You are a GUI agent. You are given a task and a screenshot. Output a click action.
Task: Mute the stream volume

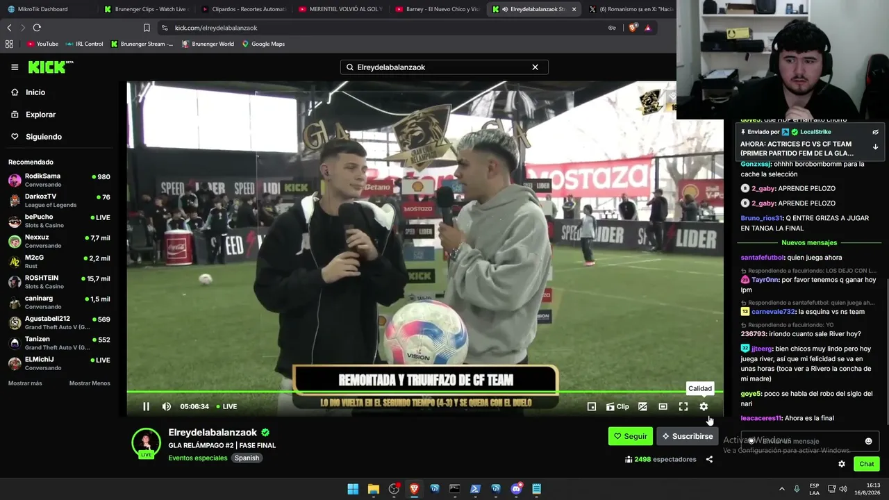click(x=167, y=406)
